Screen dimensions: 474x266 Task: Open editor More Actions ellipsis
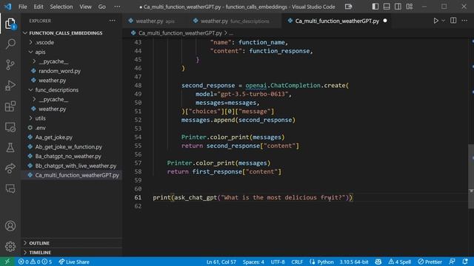(464, 21)
